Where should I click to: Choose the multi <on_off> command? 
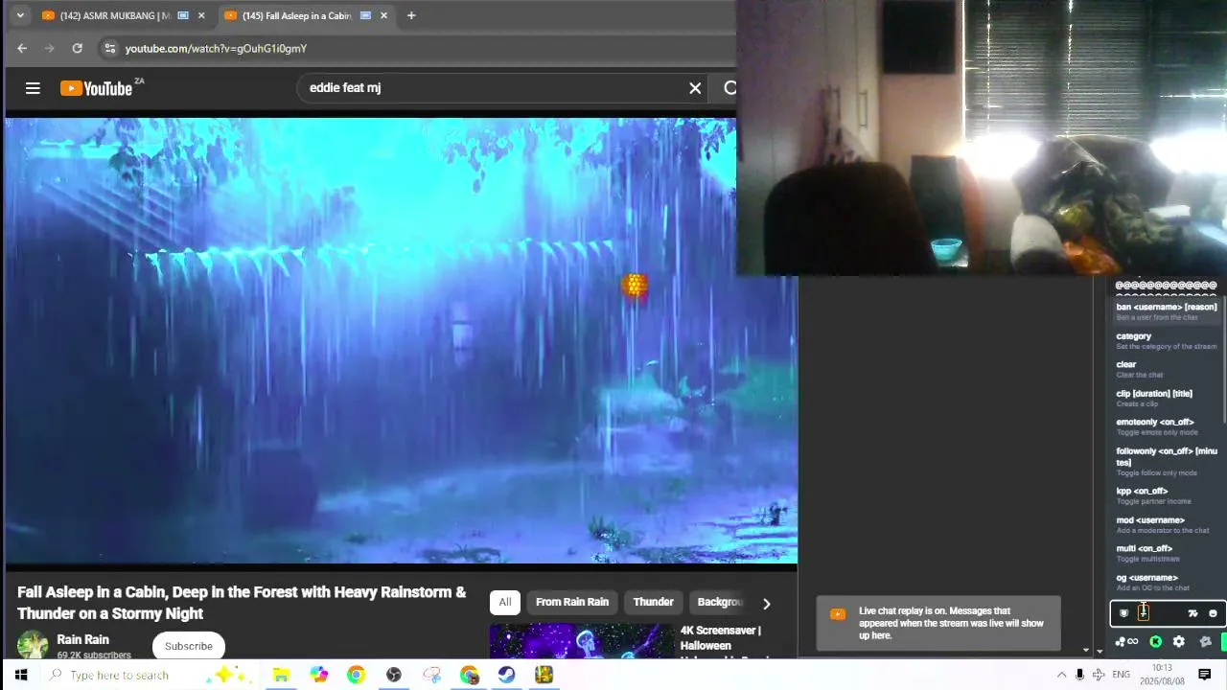coord(1167,553)
